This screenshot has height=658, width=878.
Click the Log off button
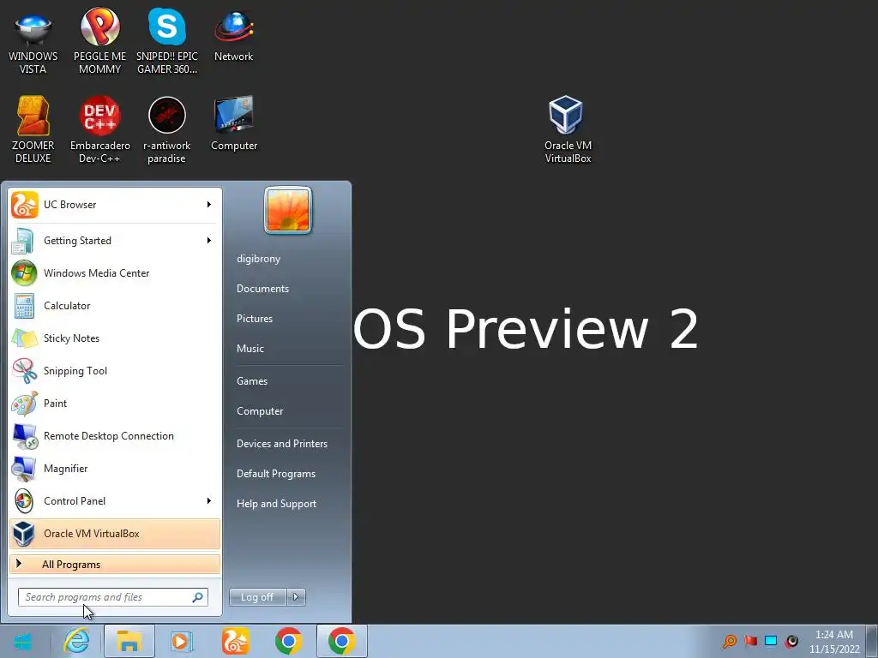pyautogui.click(x=257, y=597)
